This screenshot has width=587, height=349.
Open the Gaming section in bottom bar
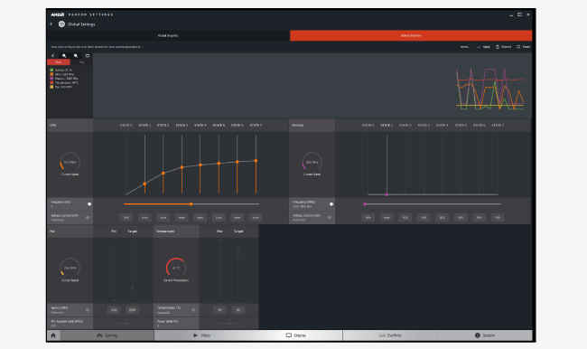[x=107, y=335]
